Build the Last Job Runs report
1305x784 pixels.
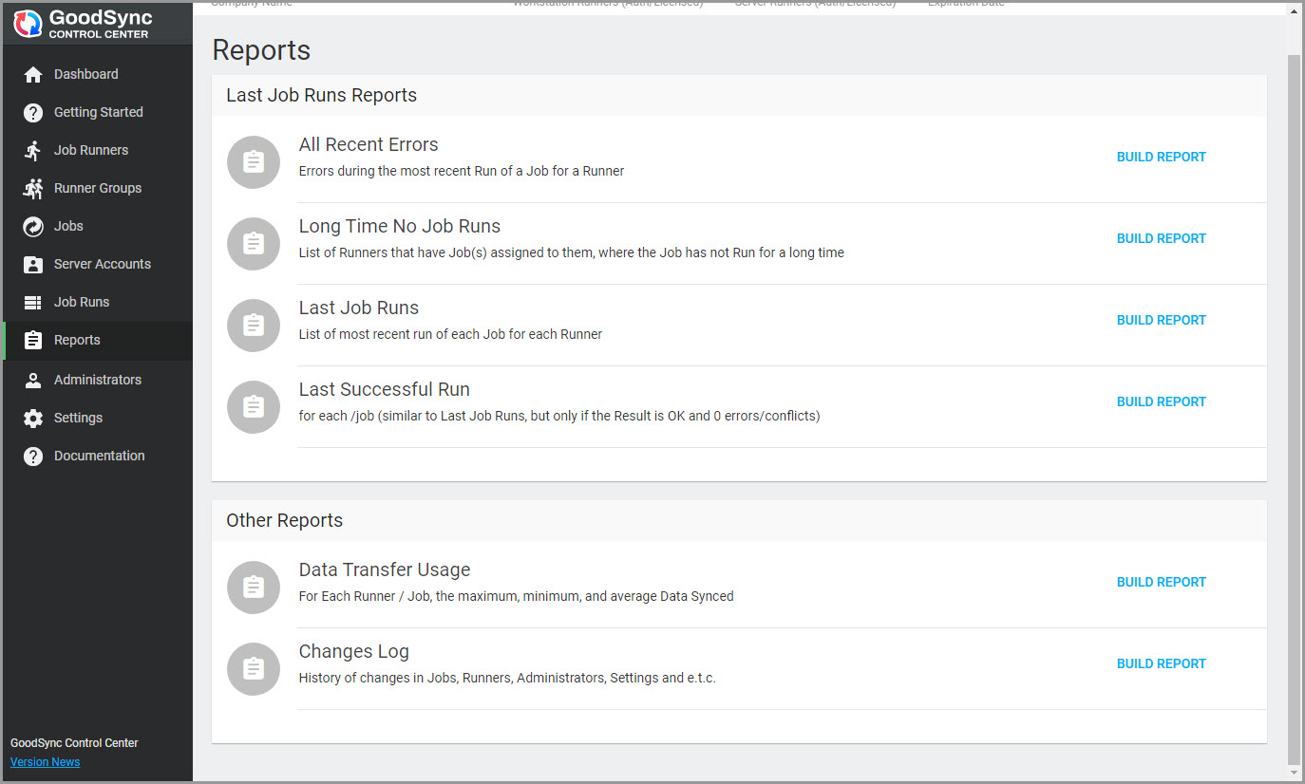(x=1161, y=320)
